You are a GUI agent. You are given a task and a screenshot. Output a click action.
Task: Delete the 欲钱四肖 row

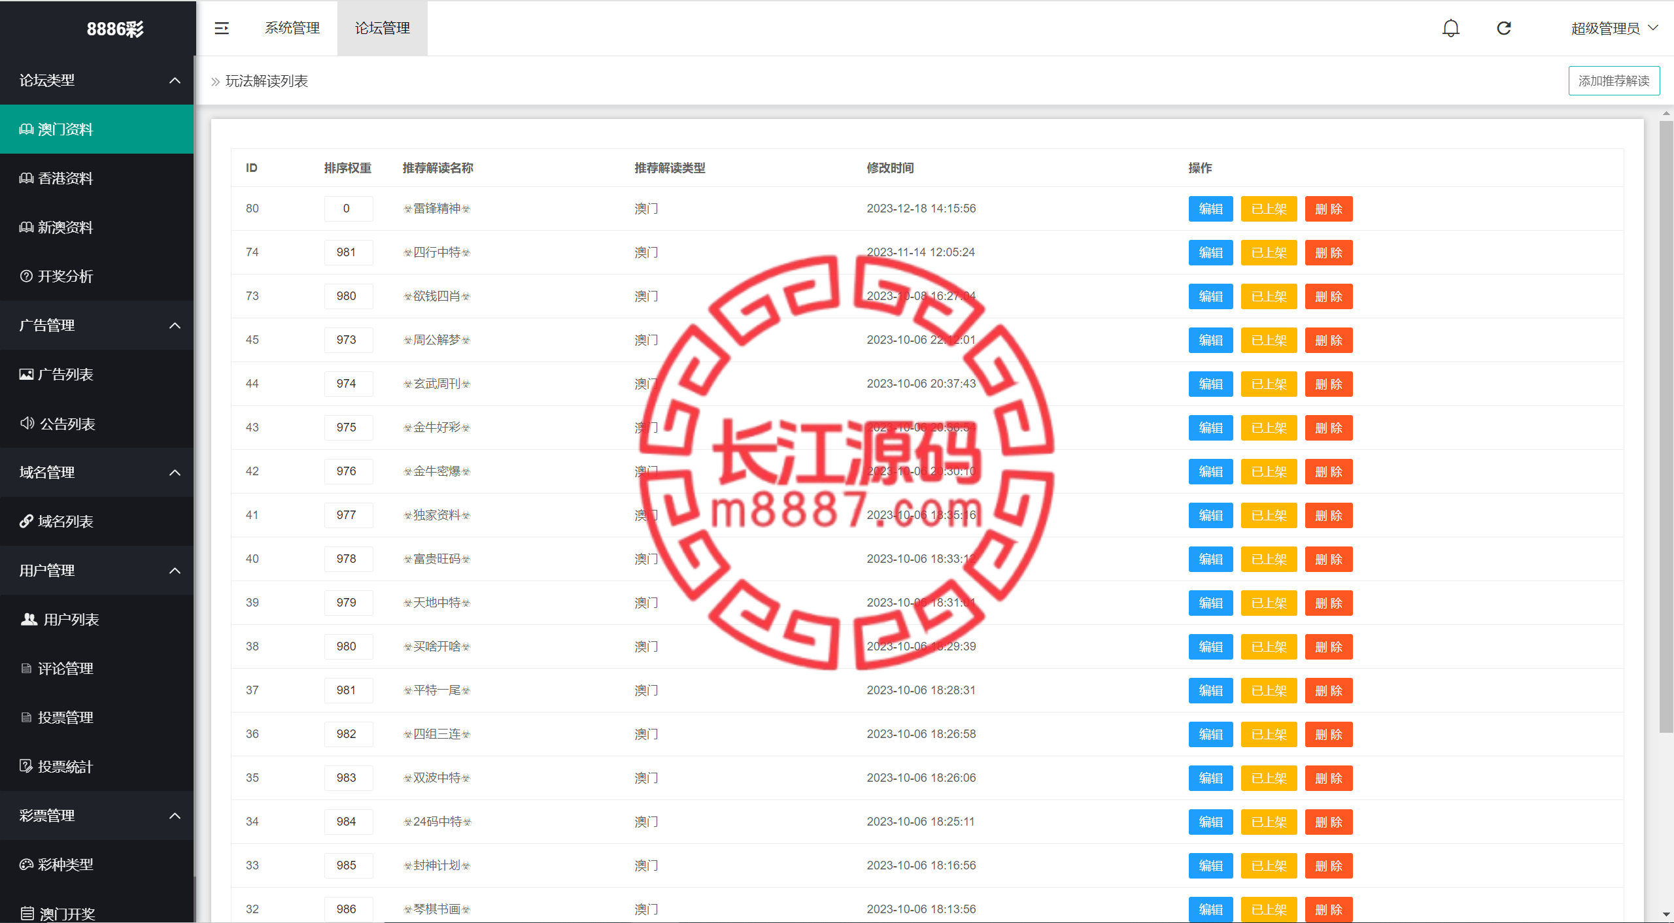point(1329,296)
